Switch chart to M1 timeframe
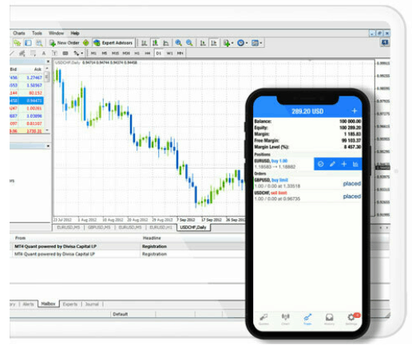This screenshot has height=345, width=412. [x=93, y=53]
